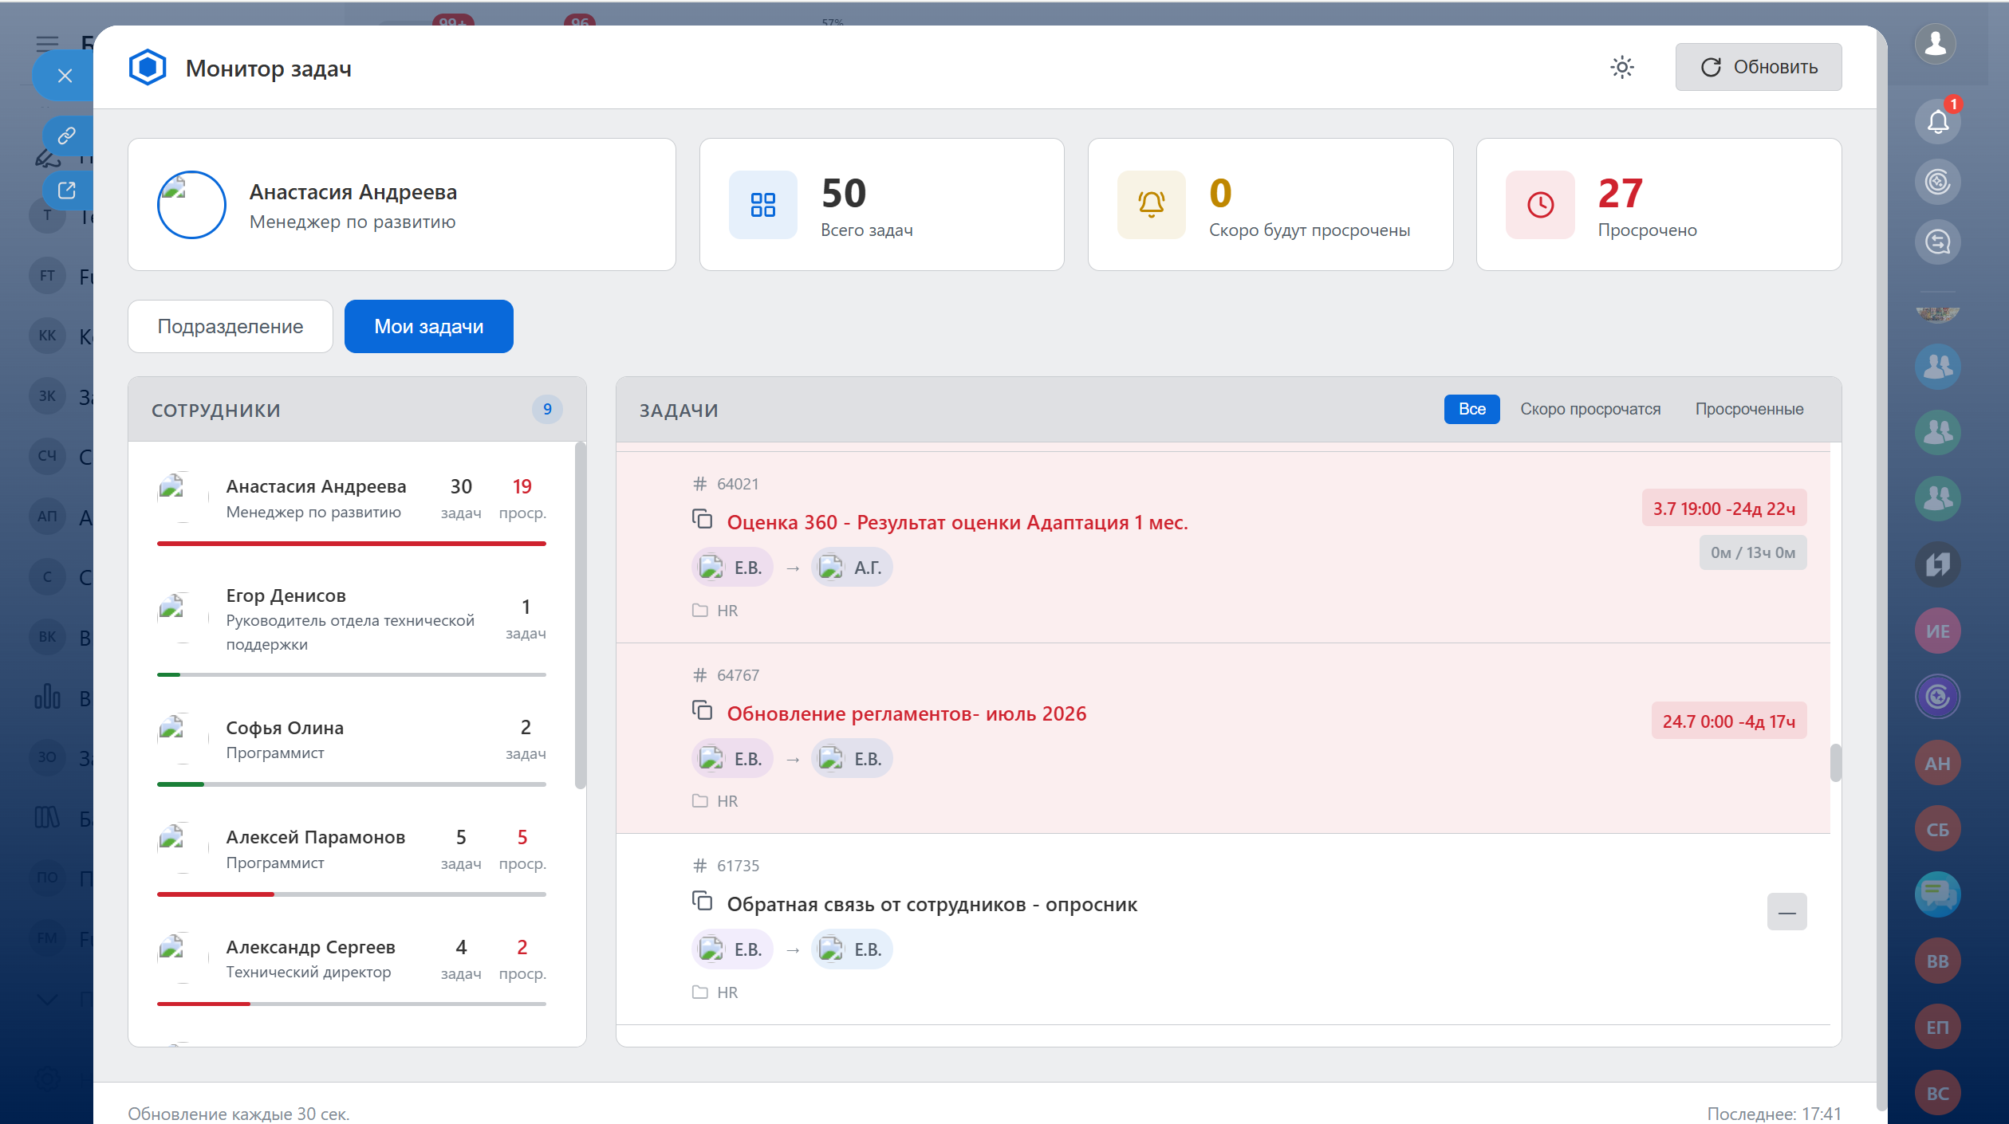Open task Оценка 360 link
The height and width of the screenshot is (1124, 2009).
(x=957, y=522)
